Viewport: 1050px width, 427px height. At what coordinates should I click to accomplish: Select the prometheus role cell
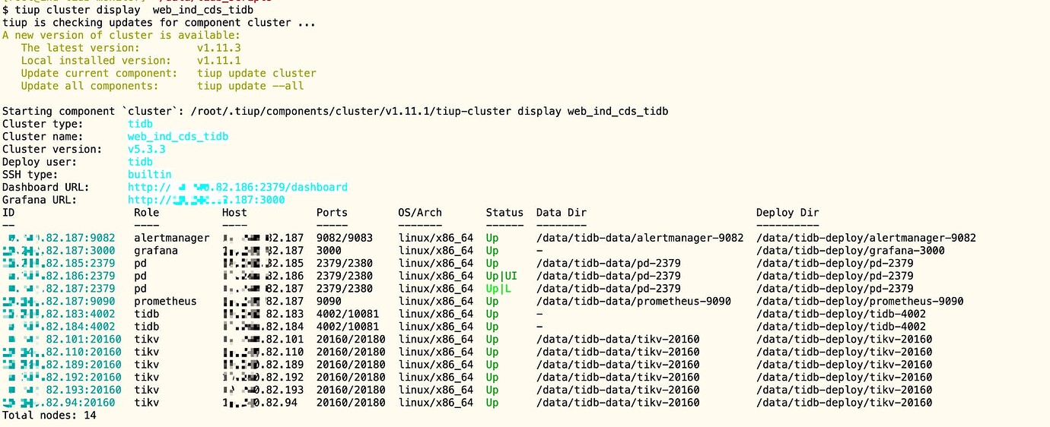165,302
